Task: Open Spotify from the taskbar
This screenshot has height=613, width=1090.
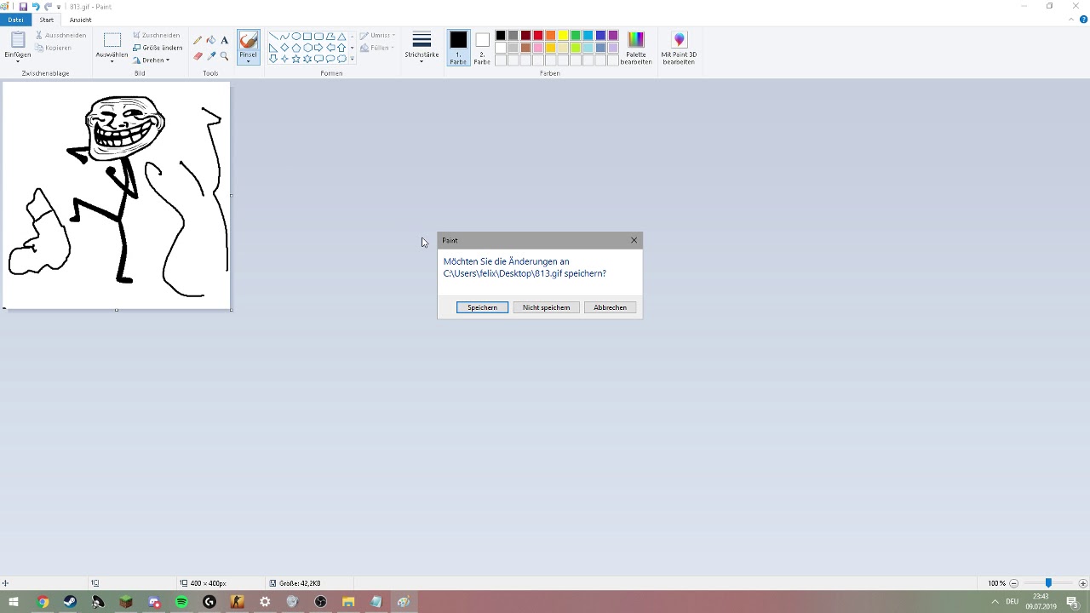Action: pyautogui.click(x=181, y=602)
